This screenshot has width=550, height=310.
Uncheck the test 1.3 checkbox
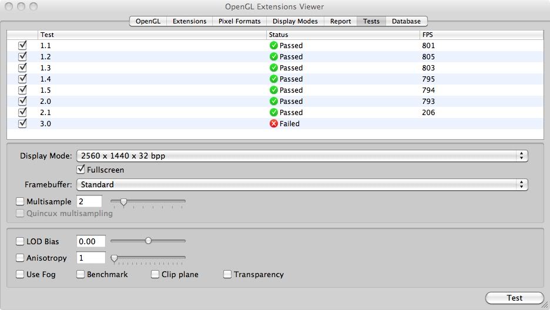(22, 68)
